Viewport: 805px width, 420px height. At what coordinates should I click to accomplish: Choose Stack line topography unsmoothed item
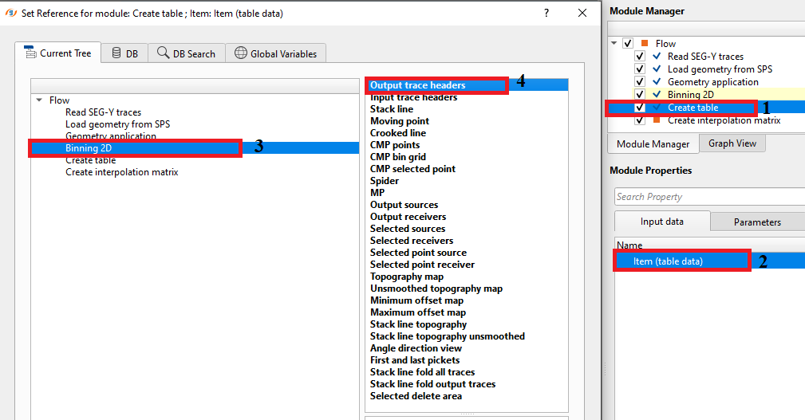[447, 336]
